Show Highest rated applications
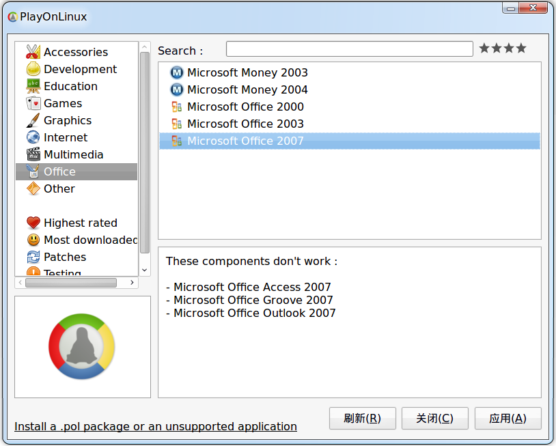The width and height of the screenshot is (556, 446). pos(80,223)
